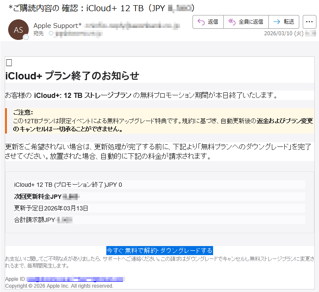319x292 pixels.
Task: Click the AS sender avatar
Action: [18, 30]
